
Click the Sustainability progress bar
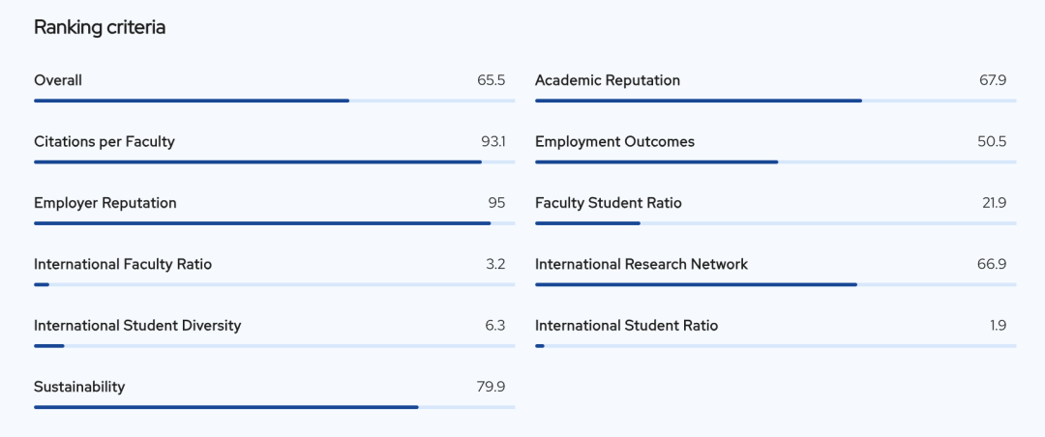(274, 407)
